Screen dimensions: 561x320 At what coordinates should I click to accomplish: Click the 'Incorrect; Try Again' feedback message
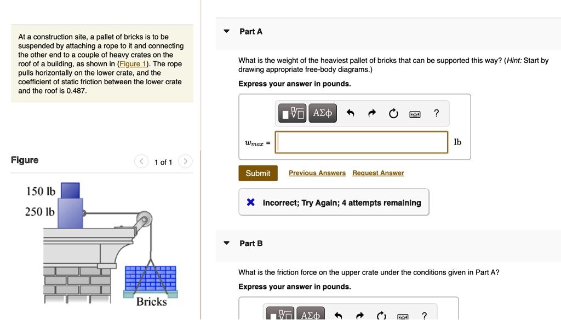(x=334, y=202)
